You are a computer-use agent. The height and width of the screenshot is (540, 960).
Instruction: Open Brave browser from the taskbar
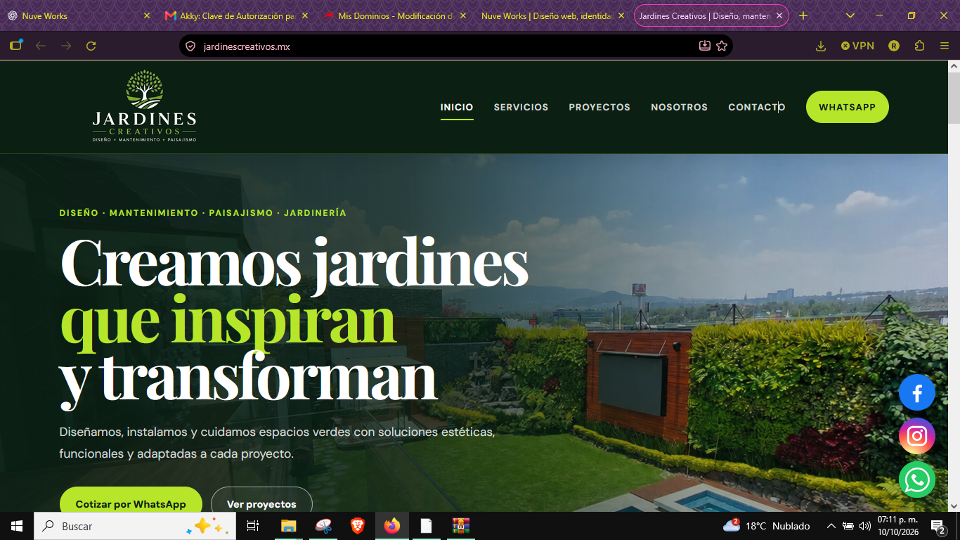coord(358,526)
